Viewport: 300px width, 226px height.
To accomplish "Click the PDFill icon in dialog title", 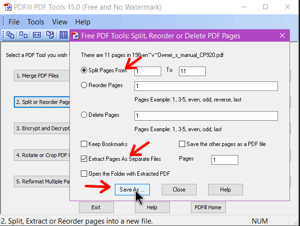I will pos(75,35).
